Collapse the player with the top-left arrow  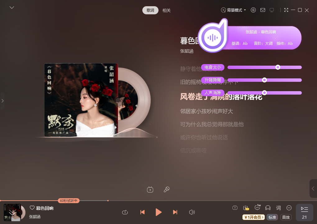click(12, 7)
